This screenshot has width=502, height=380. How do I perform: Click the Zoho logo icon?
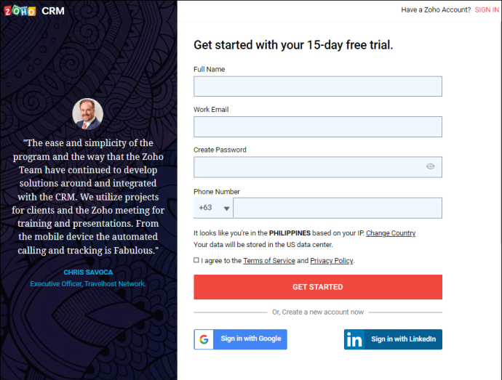20,11
